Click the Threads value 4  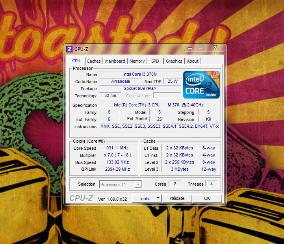(212, 184)
